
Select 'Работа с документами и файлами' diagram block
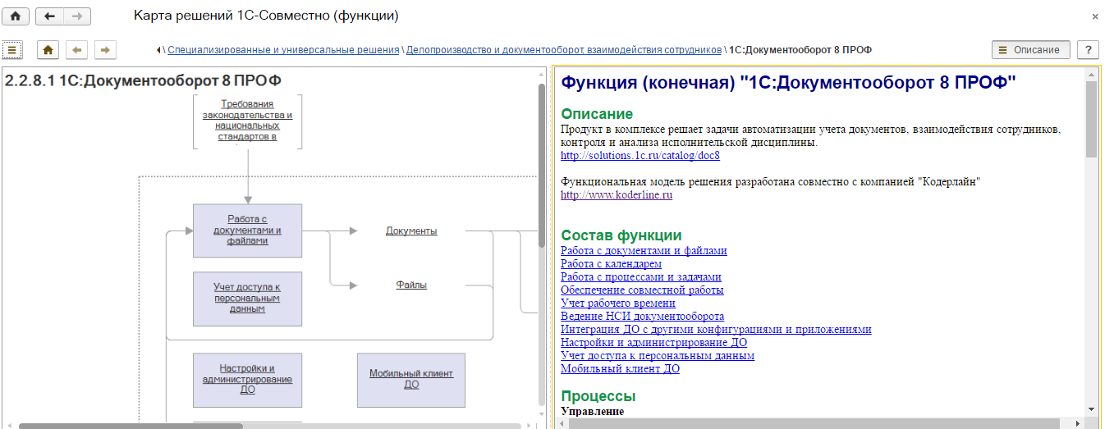(247, 230)
